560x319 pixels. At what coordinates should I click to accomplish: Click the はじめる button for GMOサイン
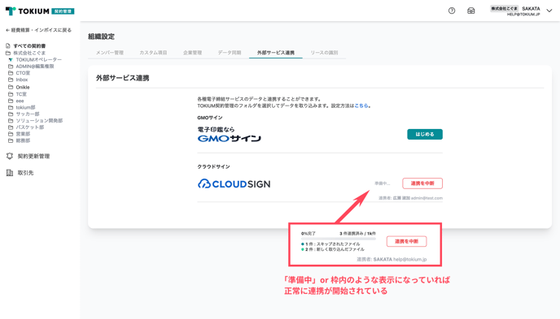point(425,134)
